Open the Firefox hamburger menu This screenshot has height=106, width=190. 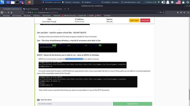point(188,12)
